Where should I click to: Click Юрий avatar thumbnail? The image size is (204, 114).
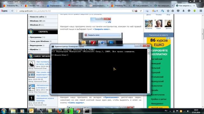(158, 23)
